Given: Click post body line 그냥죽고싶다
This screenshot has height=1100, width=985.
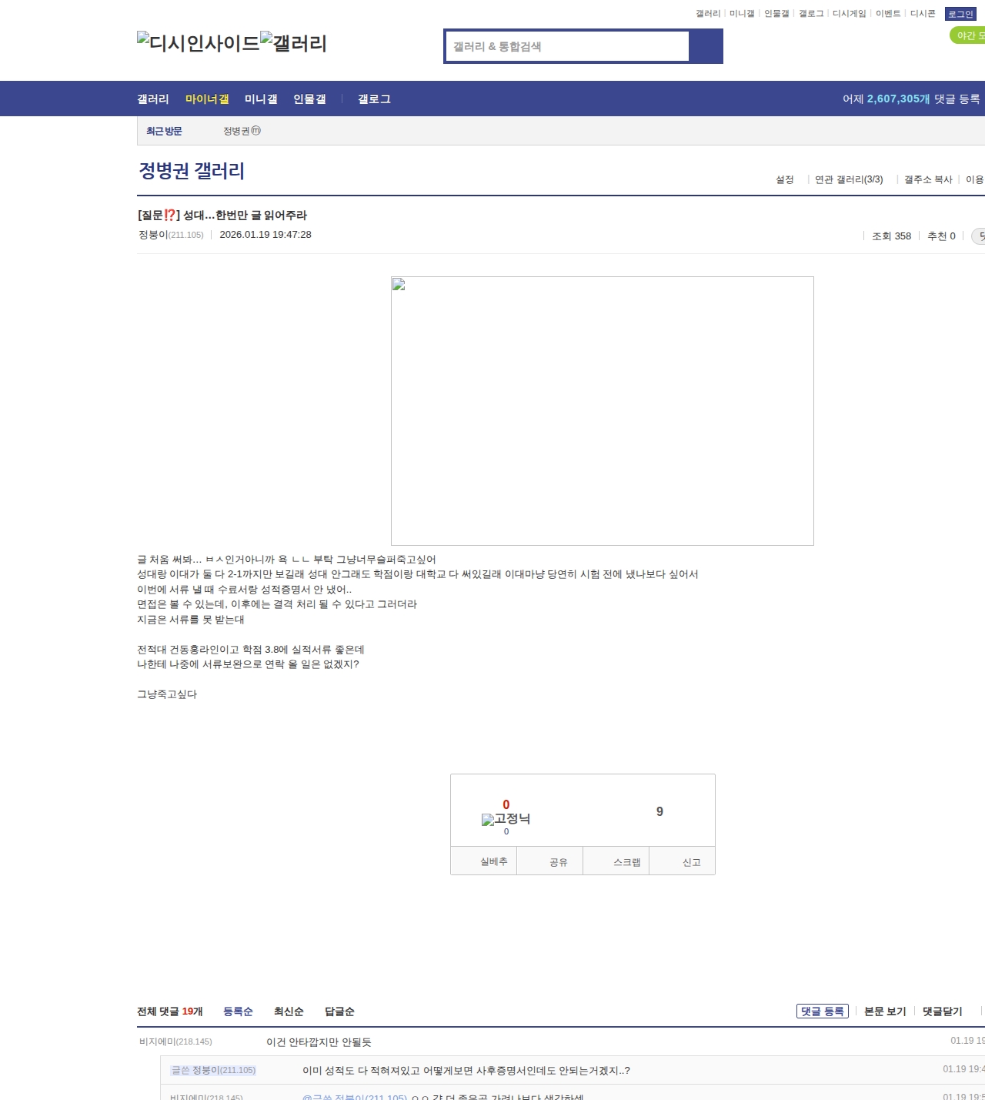Looking at the screenshot, I should coord(167,694).
